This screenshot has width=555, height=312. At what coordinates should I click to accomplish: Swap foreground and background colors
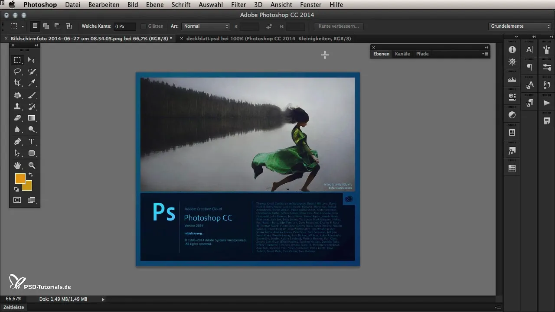click(30, 175)
